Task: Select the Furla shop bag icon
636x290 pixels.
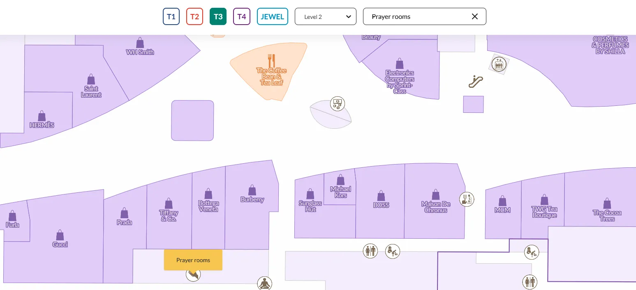Action: pos(12,216)
